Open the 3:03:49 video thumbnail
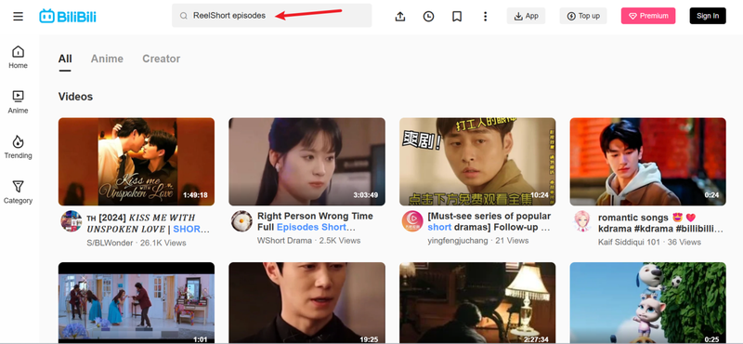This screenshot has width=743, height=344. click(307, 162)
